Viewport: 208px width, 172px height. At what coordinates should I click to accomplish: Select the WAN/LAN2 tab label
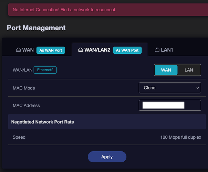pyautogui.click(x=97, y=50)
